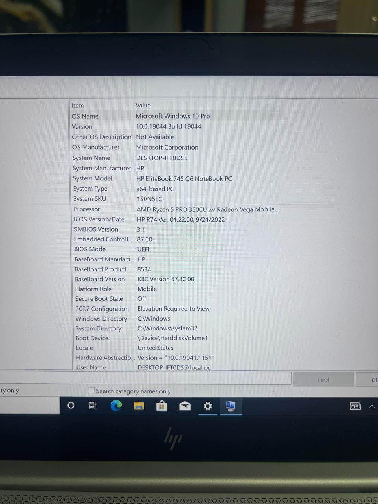378x504 pixels.
Task: Select the OS Name row
Action: [178, 116]
